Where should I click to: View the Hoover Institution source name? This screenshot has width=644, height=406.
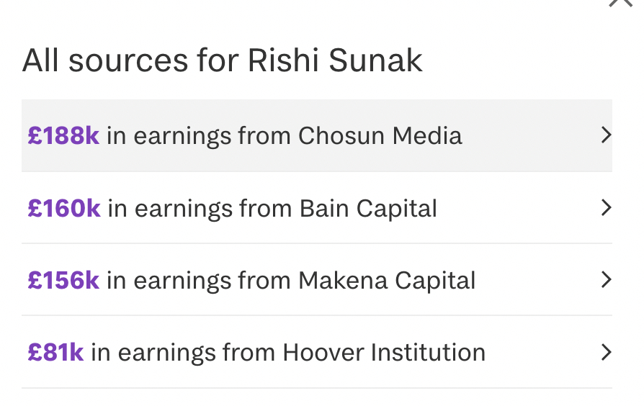click(x=383, y=352)
